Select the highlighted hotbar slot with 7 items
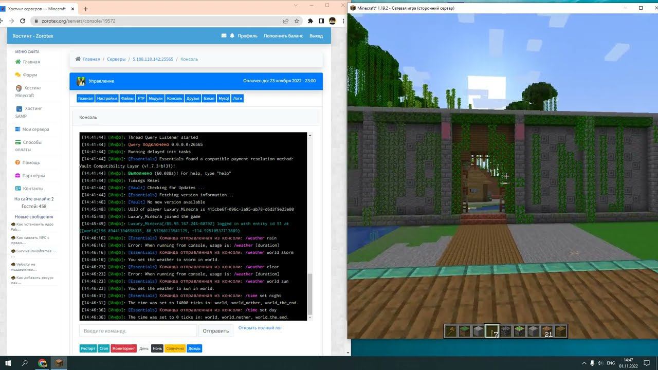 [492, 331]
